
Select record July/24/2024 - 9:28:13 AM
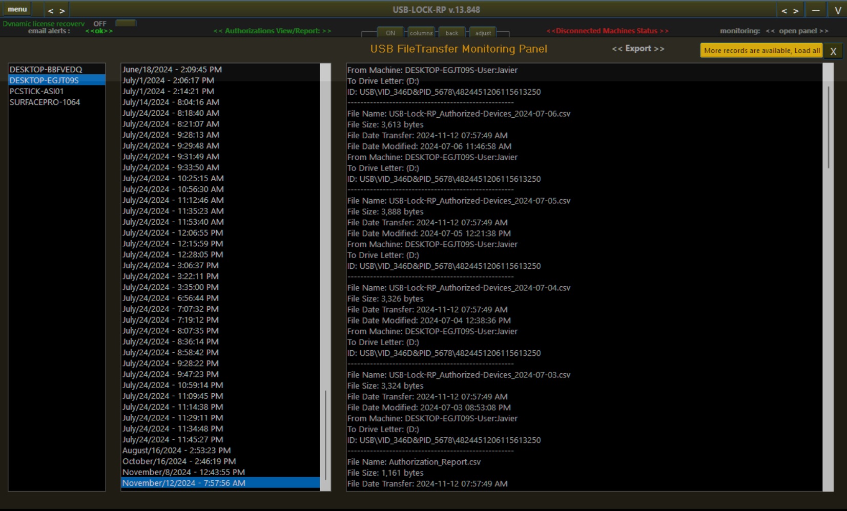click(x=220, y=135)
